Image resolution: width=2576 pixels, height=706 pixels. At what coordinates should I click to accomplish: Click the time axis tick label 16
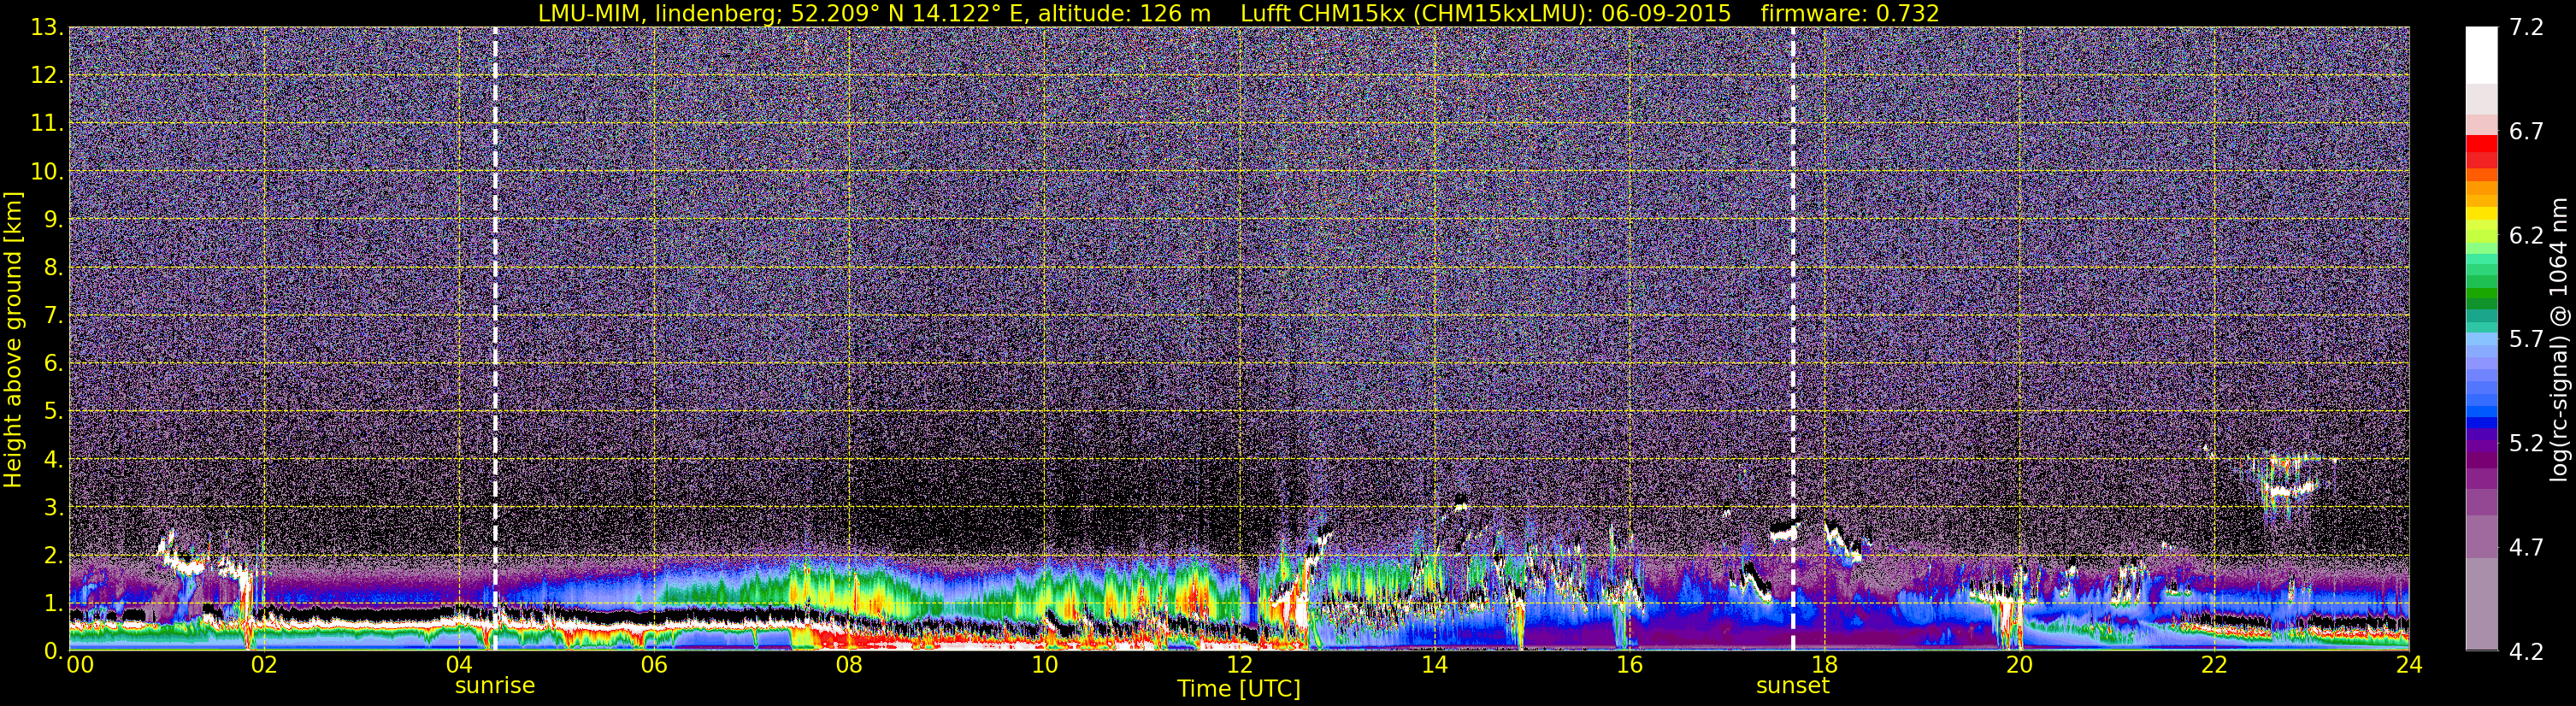(1629, 665)
